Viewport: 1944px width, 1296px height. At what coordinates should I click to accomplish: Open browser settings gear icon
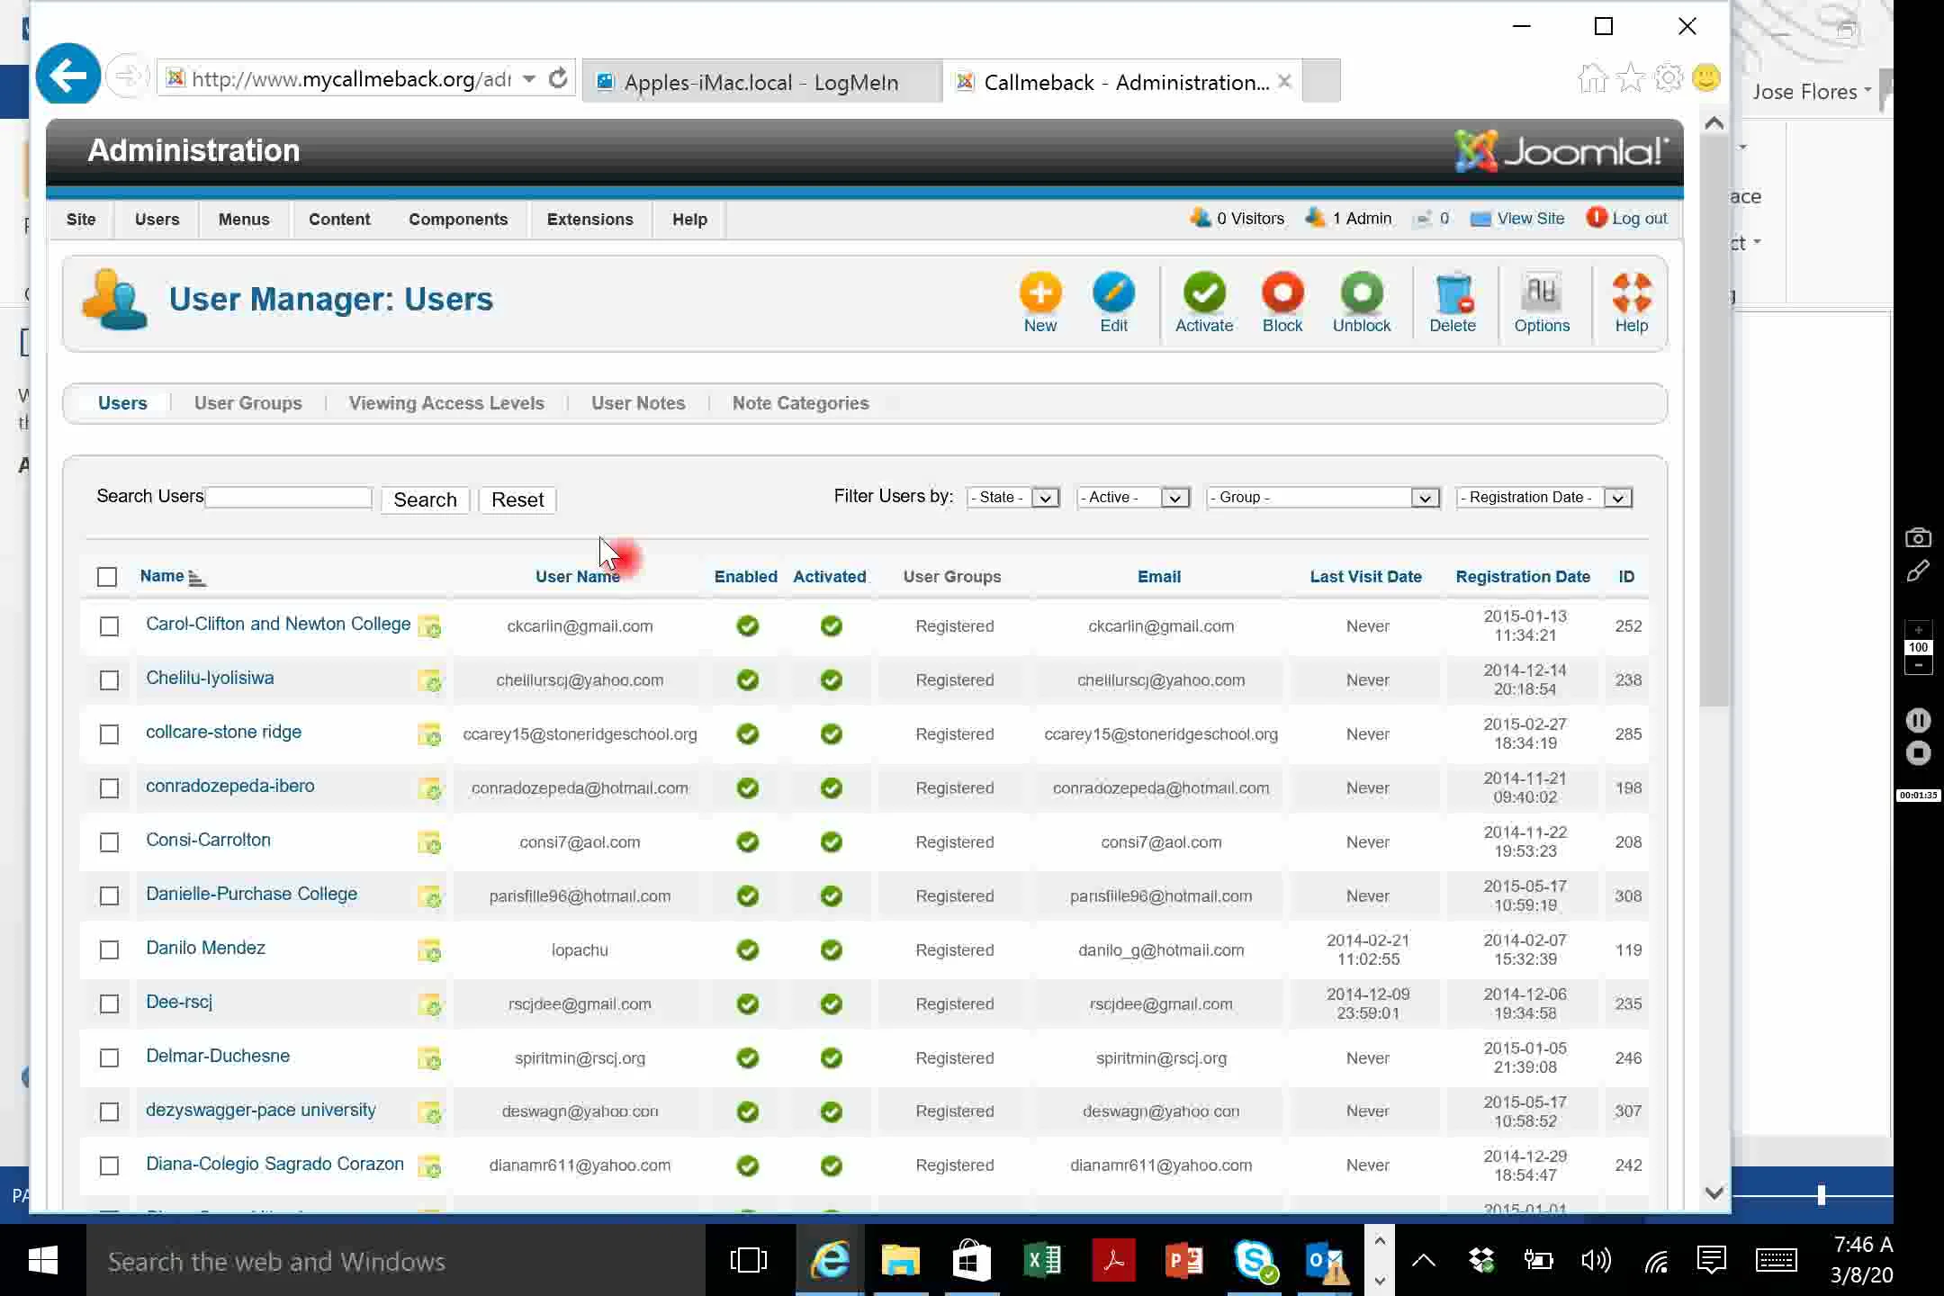pos(1669,78)
